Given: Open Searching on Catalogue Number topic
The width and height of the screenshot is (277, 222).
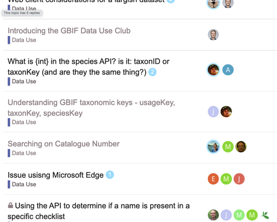Looking at the screenshot, I should [x=64, y=144].
